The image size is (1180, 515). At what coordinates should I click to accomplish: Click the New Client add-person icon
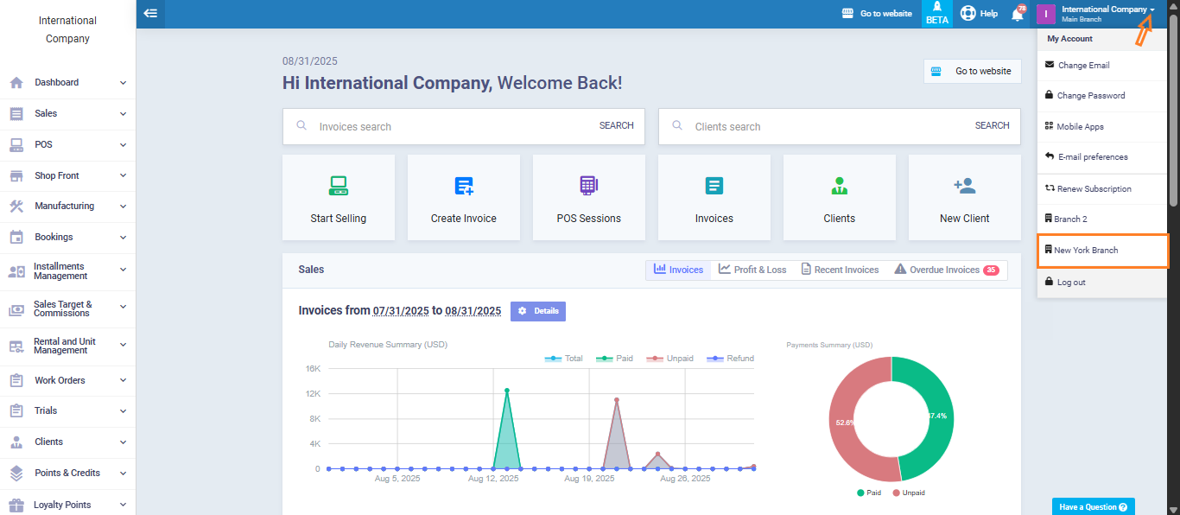[964, 186]
